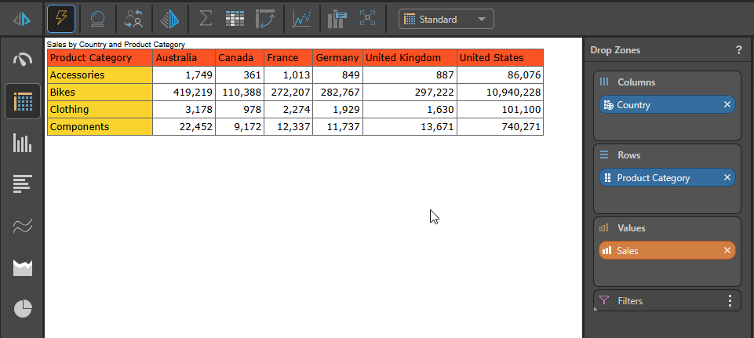Select the area chart visualization in sidebar

pos(23,267)
